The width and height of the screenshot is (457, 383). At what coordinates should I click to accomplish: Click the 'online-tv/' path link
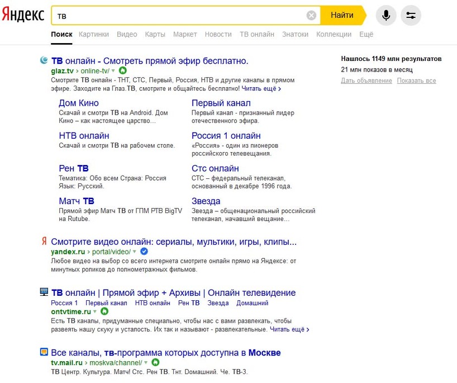(95, 71)
